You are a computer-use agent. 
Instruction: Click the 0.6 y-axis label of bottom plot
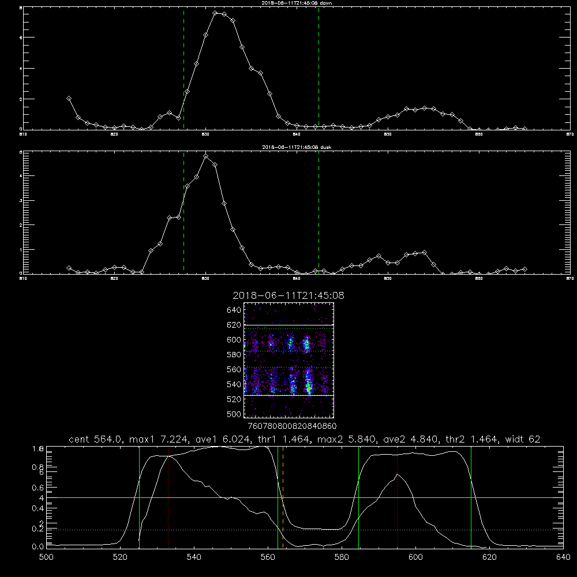[38, 488]
